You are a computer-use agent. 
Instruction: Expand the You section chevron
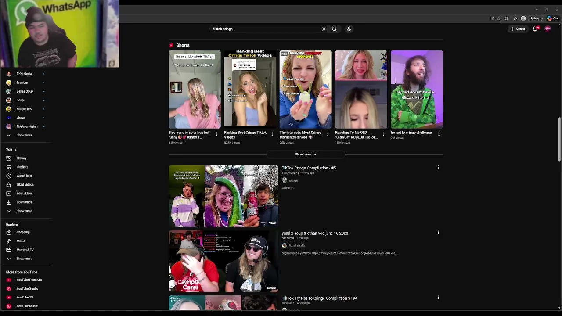pyautogui.click(x=15, y=150)
